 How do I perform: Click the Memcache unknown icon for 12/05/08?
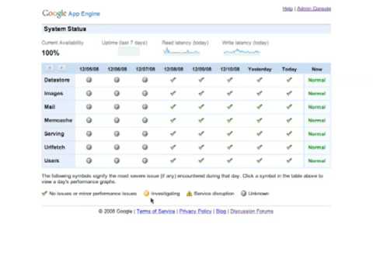click(89, 120)
